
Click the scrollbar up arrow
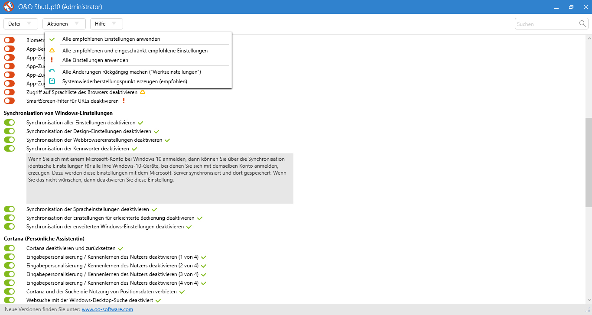[x=589, y=38]
